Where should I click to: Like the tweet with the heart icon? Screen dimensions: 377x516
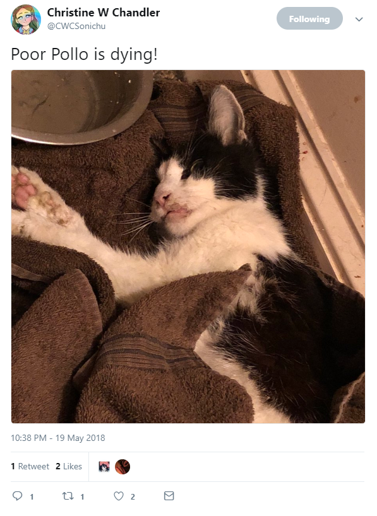pos(119,496)
